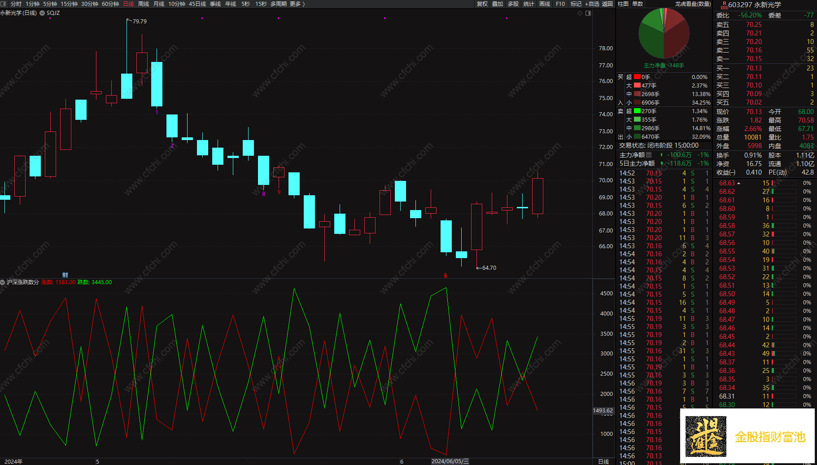Image resolution: width=817 pixels, height=465 pixels.
Task: Click the 卖一 price 70.15
Action: tap(754, 59)
